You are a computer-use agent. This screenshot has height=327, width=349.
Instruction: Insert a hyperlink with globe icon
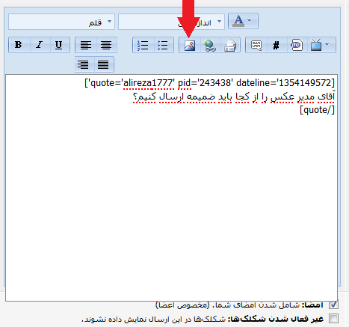210,45
